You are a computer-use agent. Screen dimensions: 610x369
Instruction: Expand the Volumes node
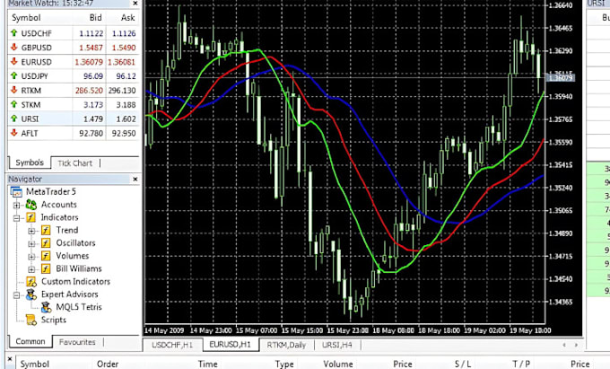[31, 256]
